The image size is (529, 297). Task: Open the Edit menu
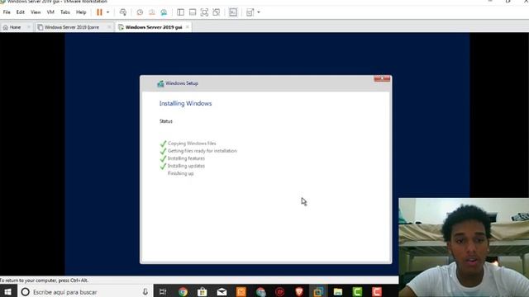coord(20,12)
